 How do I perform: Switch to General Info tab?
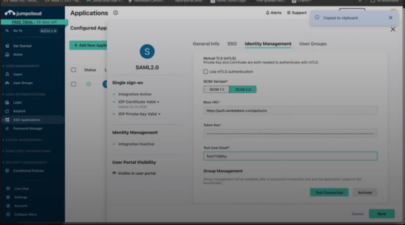(x=206, y=44)
